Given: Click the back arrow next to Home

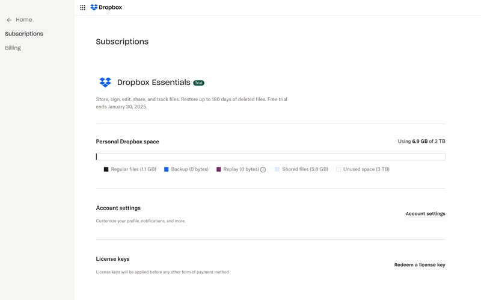Looking at the screenshot, I should (9, 20).
